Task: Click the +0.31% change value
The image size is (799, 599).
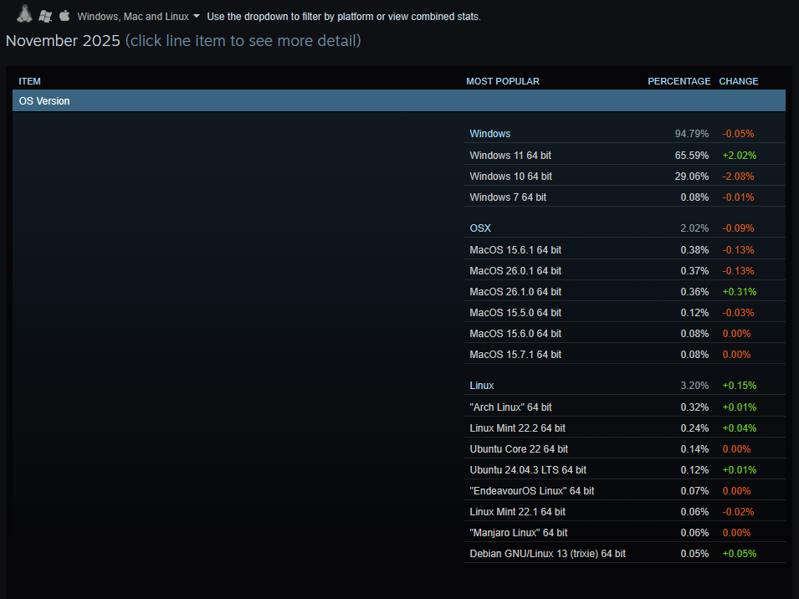Action: tap(739, 291)
